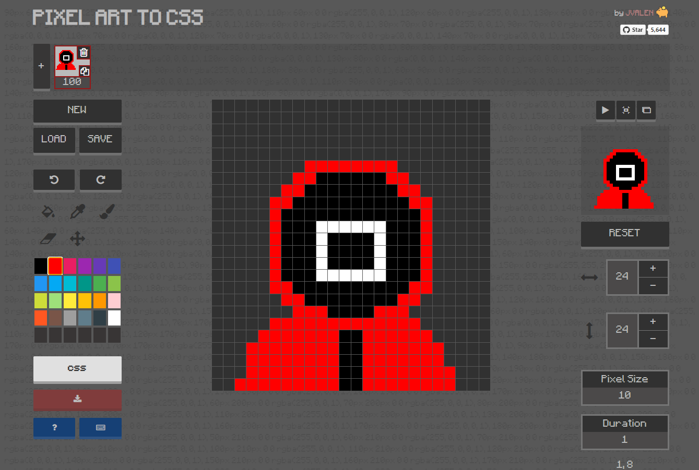Click the NEW project button
The image size is (699, 470).
pos(77,111)
